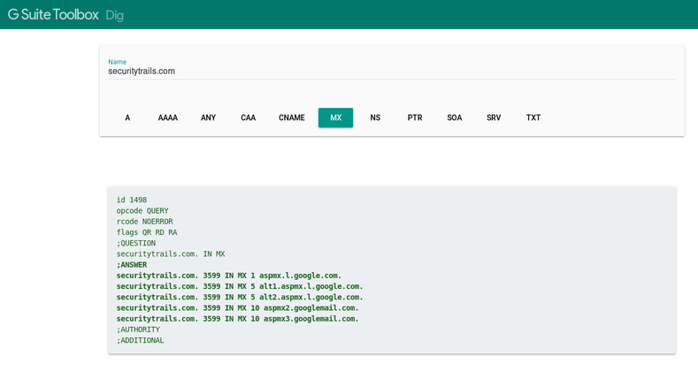The image size is (698, 371).
Task: Click the 'opcode QUERY' output line
Action: [142, 210]
